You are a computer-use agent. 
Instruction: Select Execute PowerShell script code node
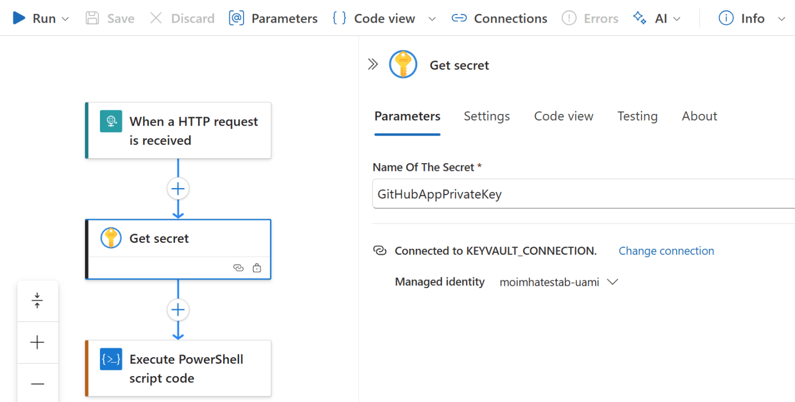point(178,368)
